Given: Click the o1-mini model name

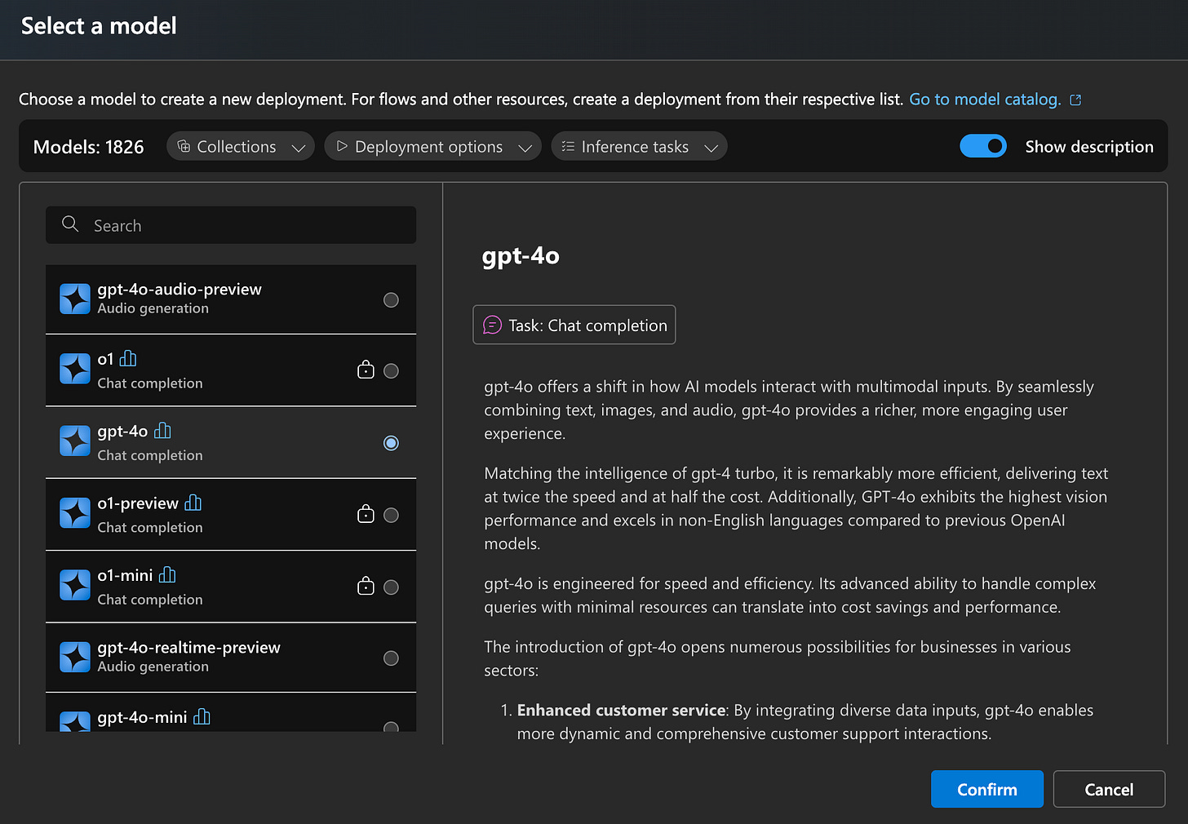Looking at the screenshot, I should coord(125,575).
